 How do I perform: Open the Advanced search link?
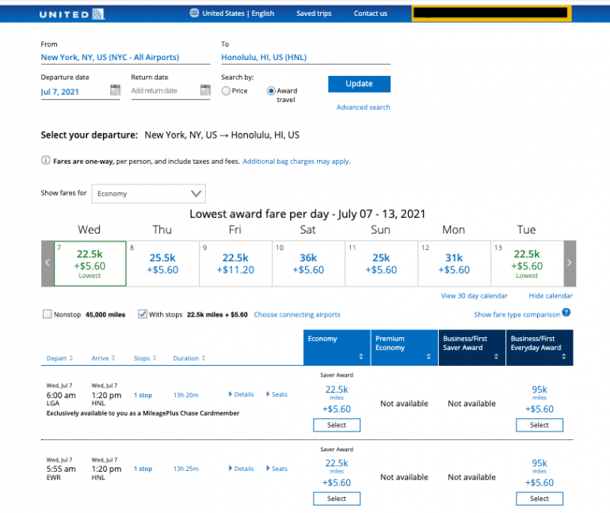(363, 108)
